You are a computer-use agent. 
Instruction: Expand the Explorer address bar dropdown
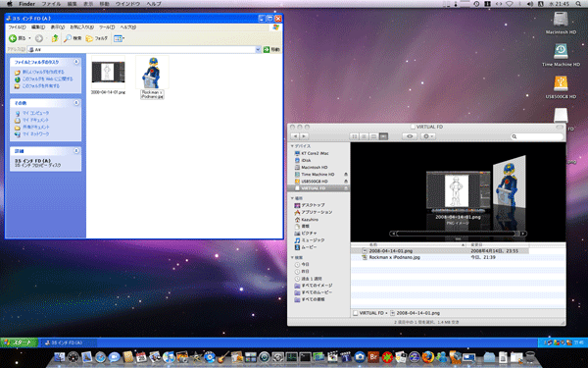258,50
